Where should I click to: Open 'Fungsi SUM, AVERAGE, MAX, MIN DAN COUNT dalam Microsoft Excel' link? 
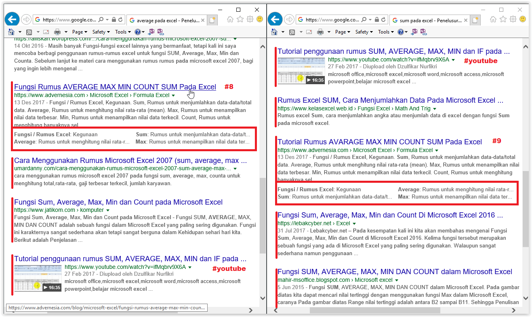(x=395, y=272)
